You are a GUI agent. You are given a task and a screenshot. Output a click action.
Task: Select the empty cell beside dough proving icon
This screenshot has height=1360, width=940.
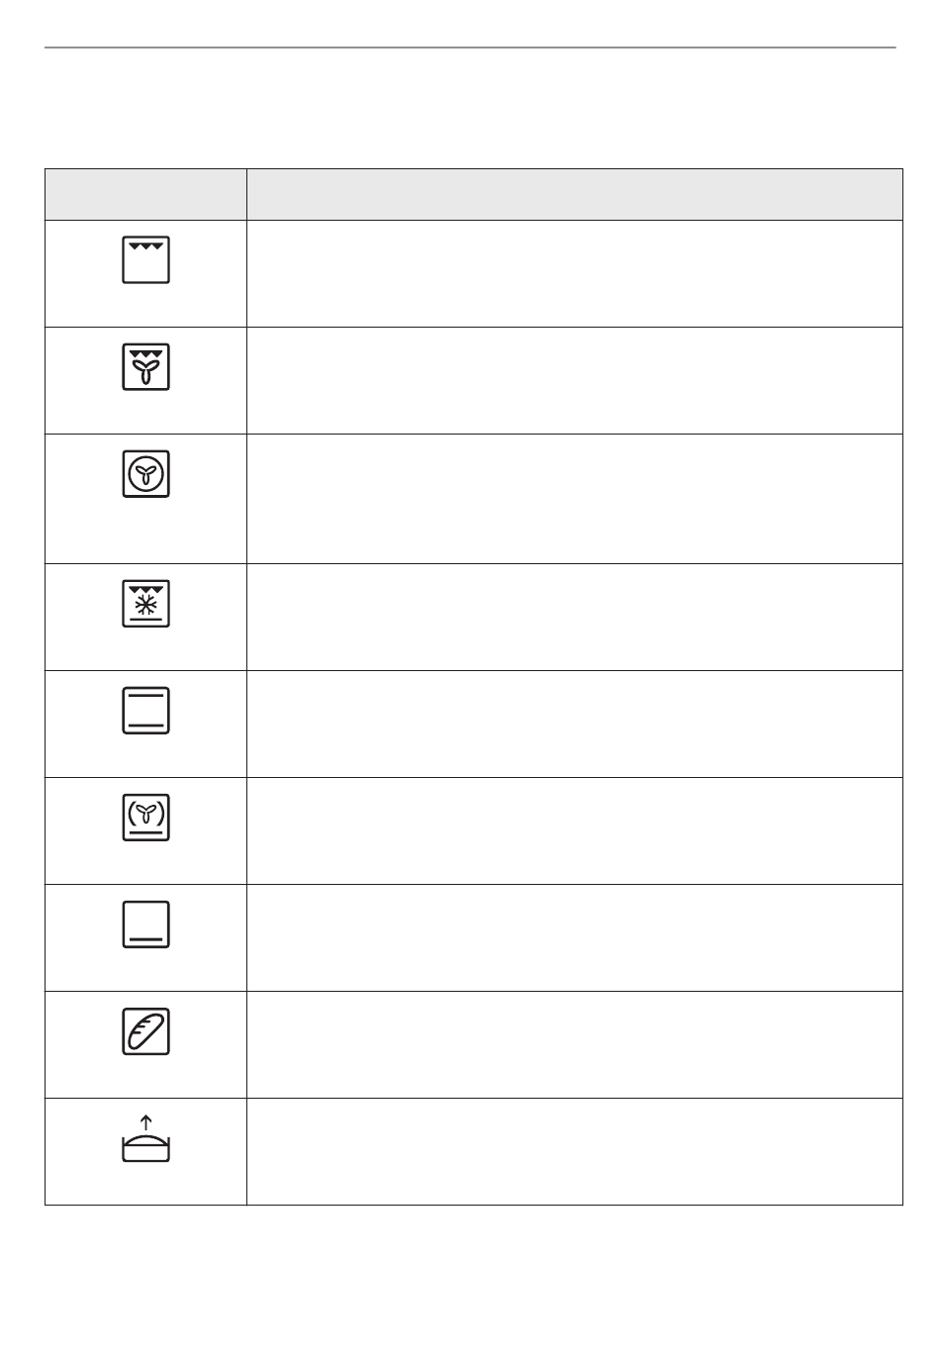point(575,1152)
